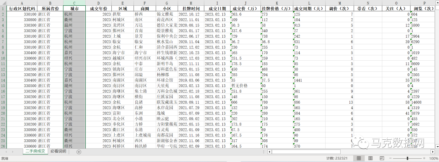
Task: Click the 带看(次) header cell
Action: coord(368,9)
